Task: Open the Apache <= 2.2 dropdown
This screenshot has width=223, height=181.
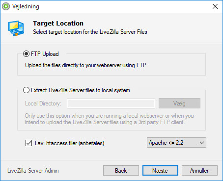Action: click(176, 143)
